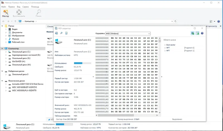Maximize the HEX-редактор window
The height and width of the screenshot is (131, 223).
[195, 28]
